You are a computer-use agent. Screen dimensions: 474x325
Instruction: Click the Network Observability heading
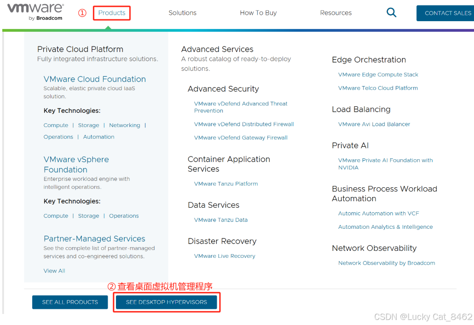coord(374,248)
